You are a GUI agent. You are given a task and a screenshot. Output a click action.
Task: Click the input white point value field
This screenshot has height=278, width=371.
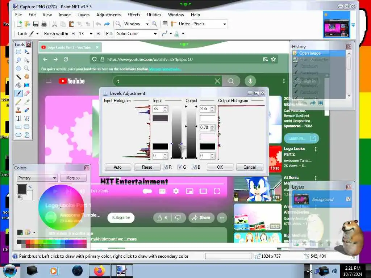pos(158,109)
